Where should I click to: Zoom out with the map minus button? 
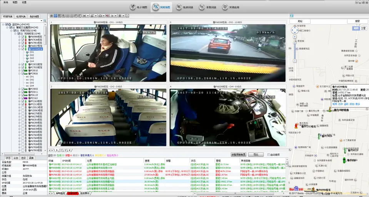[x=295, y=61]
